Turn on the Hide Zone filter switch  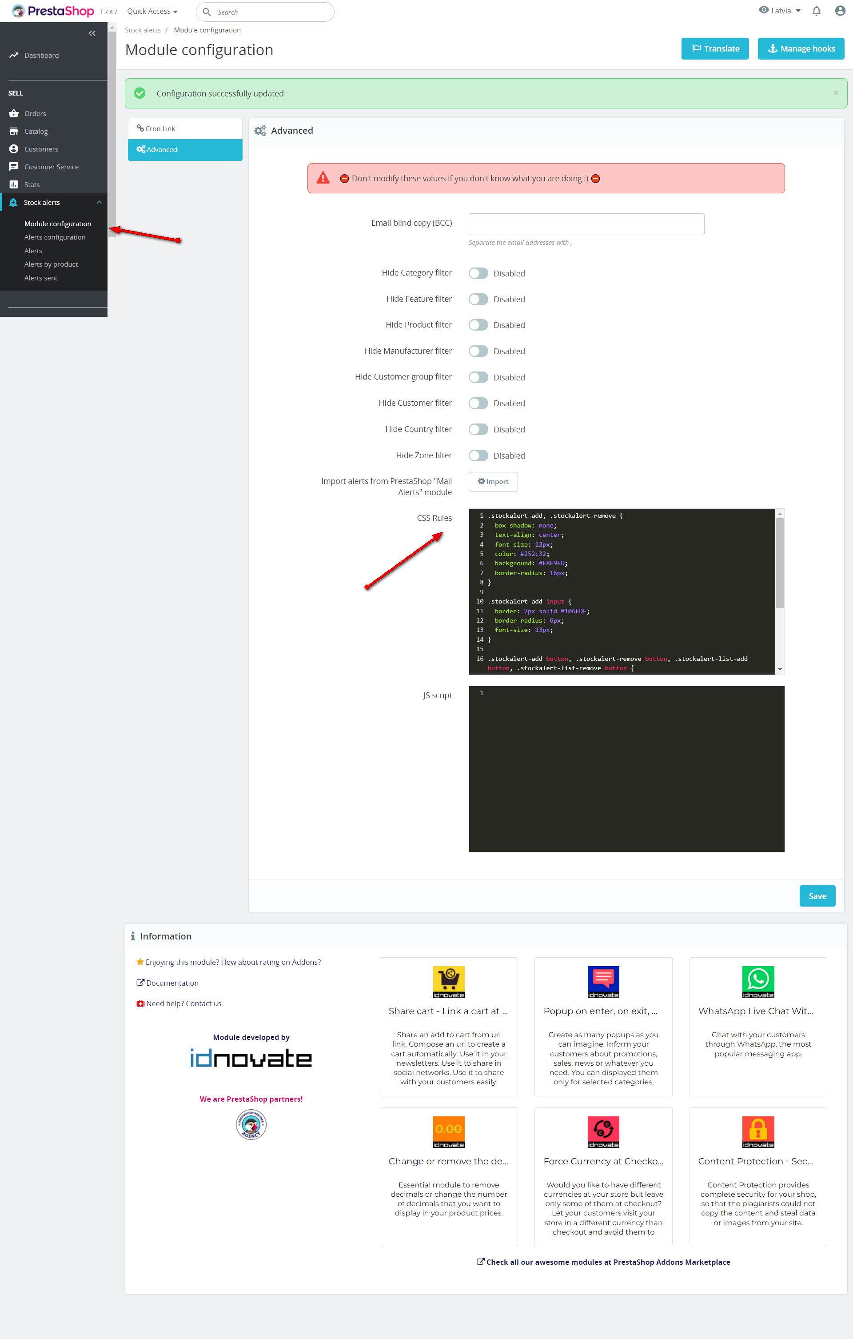pyautogui.click(x=478, y=456)
